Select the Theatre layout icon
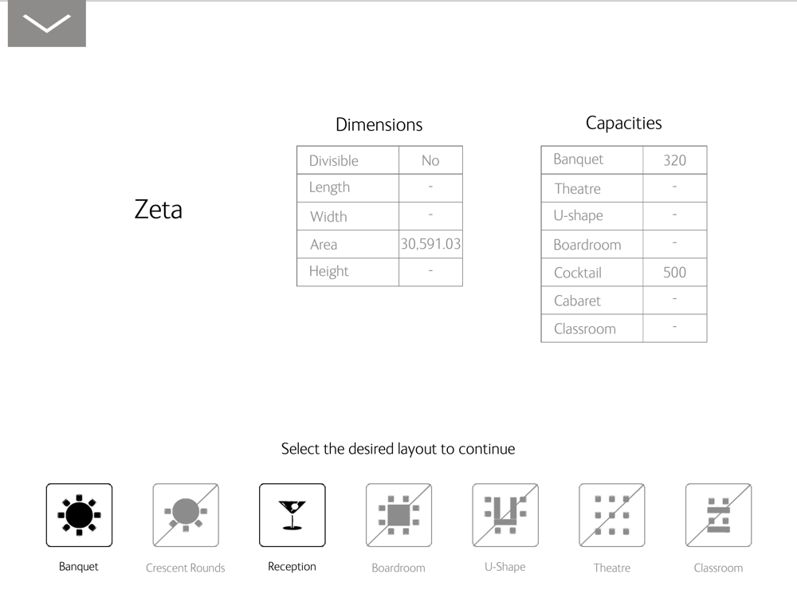This screenshot has width=797, height=598. (612, 515)
